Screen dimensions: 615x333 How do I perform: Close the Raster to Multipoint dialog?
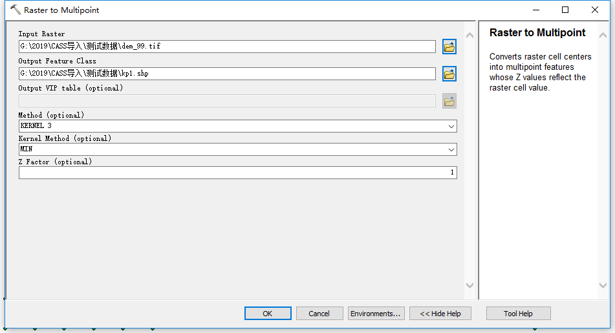[595, 10]
